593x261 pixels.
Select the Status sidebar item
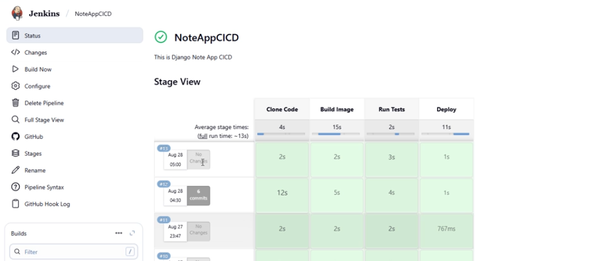click(x=75, y=36)
